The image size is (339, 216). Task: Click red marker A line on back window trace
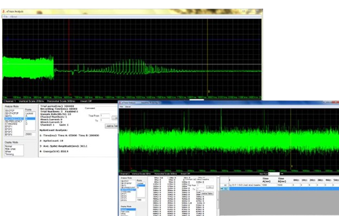tap(69, 57)
